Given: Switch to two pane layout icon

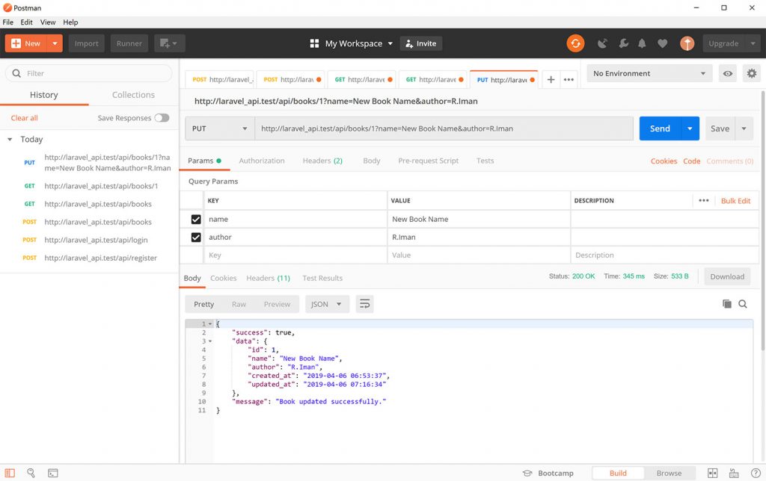Looking at the screenshot, I should [713, 474].
